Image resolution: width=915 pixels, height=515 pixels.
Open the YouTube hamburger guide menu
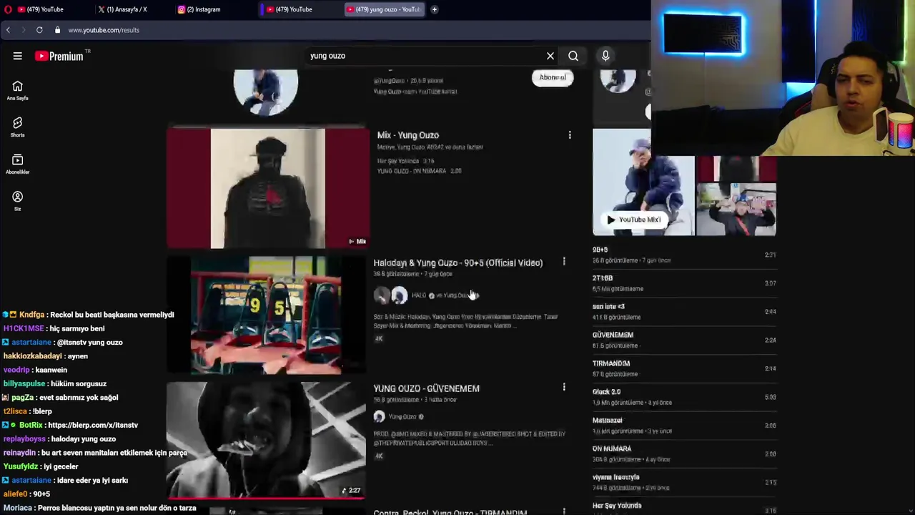point(17,56)
